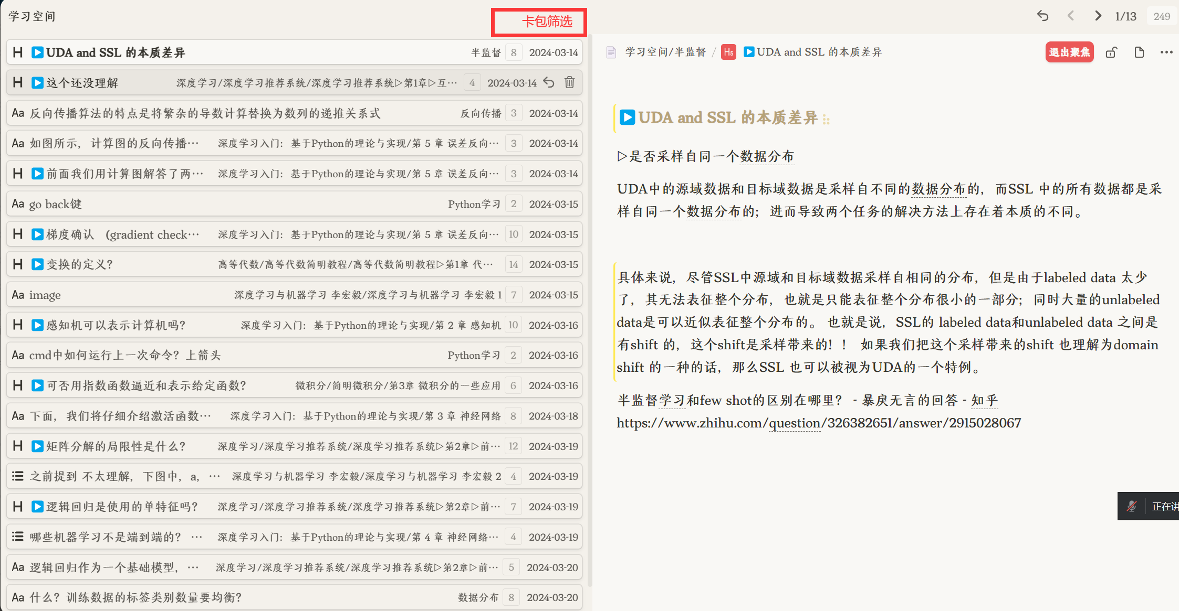This screenshot has width=1179, height=611.
Task: Go to next card with right chevron
Action: click(x=1098, y=16)
